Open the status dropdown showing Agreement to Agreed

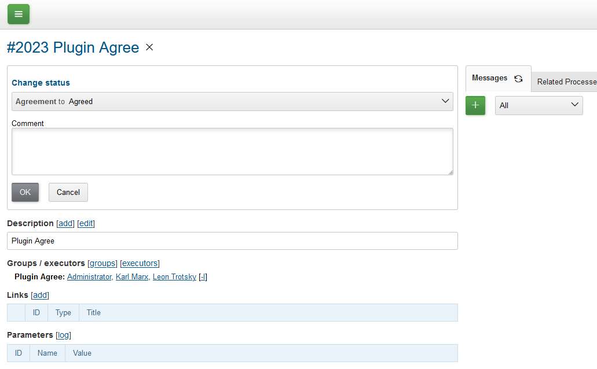232,101
